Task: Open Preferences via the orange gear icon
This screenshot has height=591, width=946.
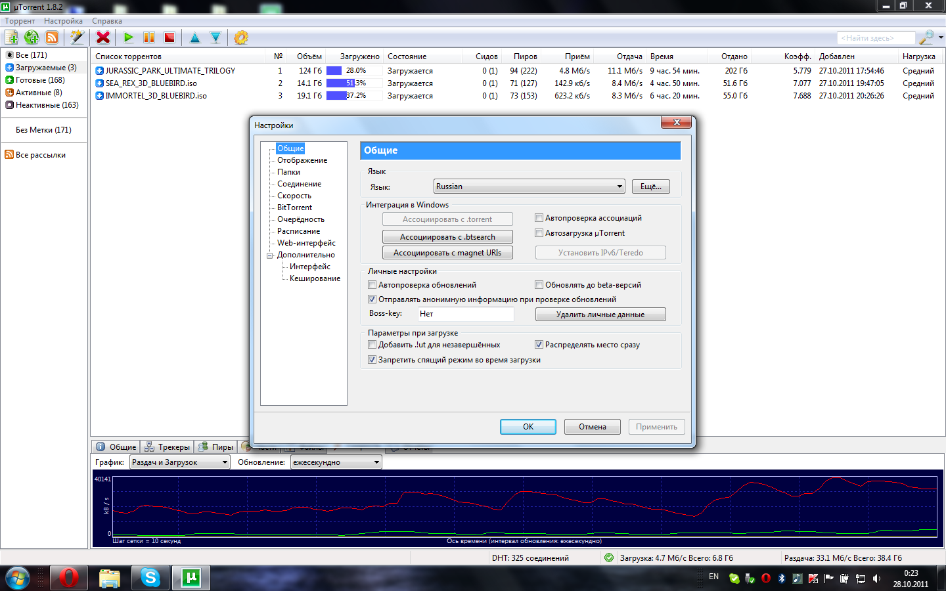Action: 241,37
